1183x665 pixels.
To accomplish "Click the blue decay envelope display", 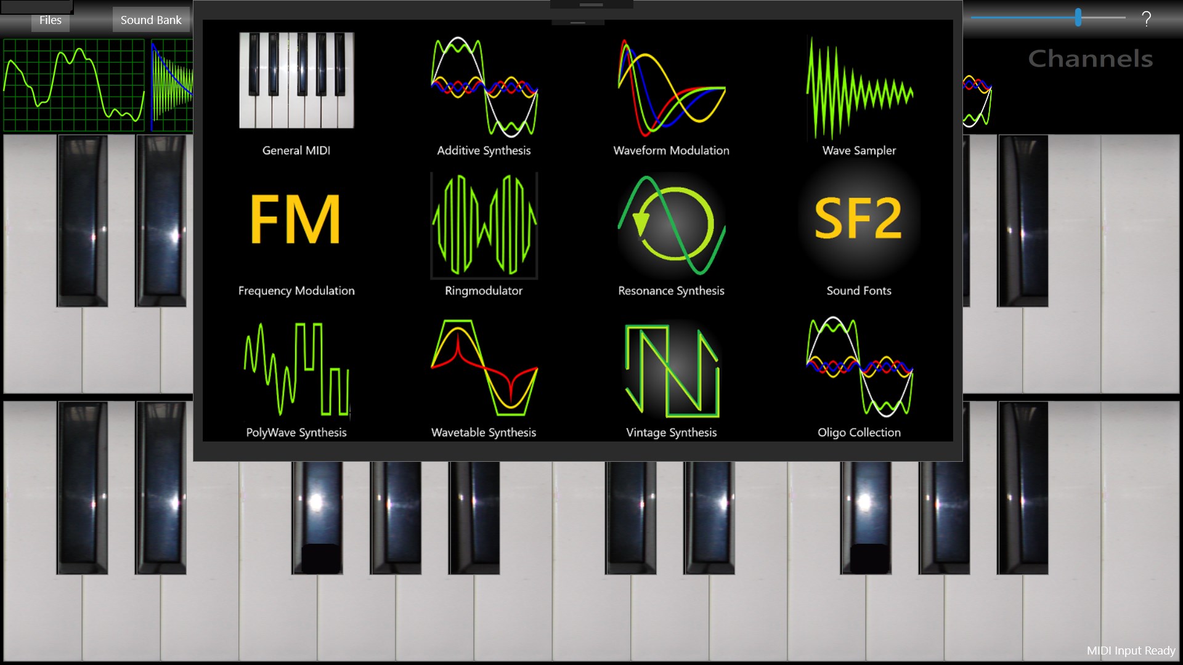I will (171, 84).
